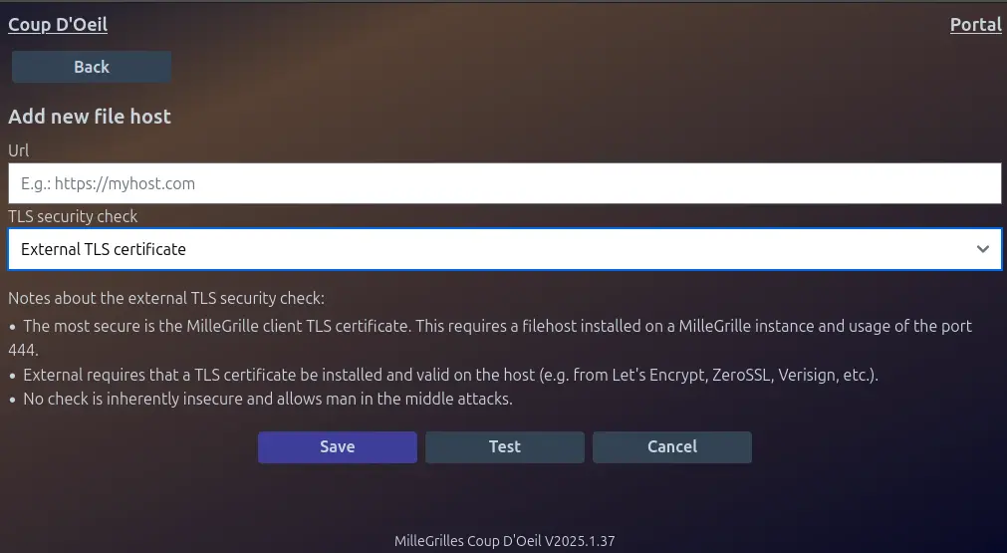Click the 'Notes about the external TLS' line
This screenshot has width=1007, height=553.
click(166, 298)
